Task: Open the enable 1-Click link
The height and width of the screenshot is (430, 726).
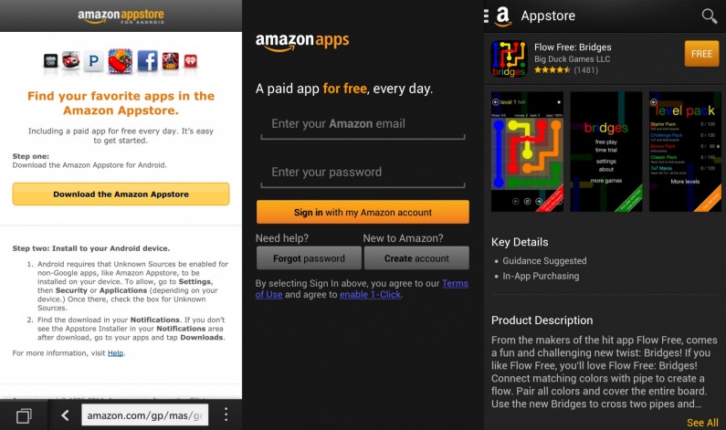Action: coord(371,294)
